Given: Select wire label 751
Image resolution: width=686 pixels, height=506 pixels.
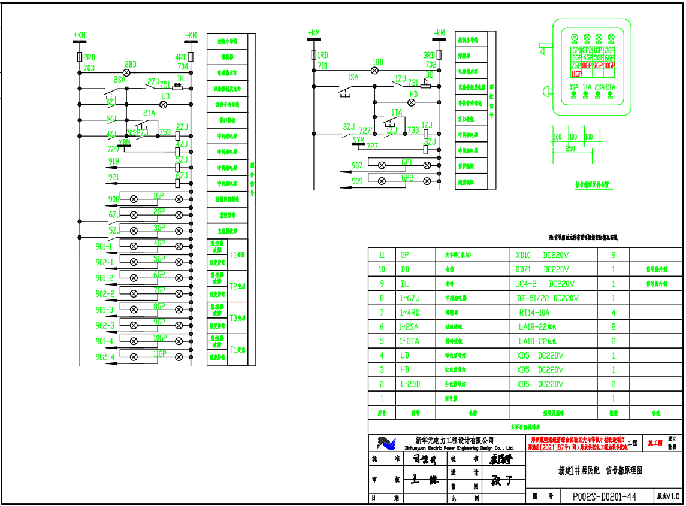Looking at the screenshot, I should click(165, 84).
